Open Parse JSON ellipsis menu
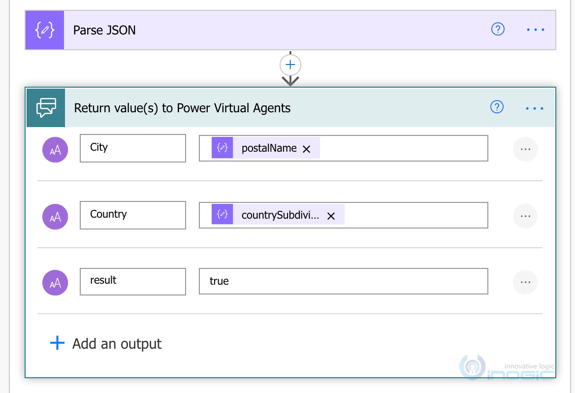This screenshot has width=575, height=393. pyautogui.click(x=535, y=30)
